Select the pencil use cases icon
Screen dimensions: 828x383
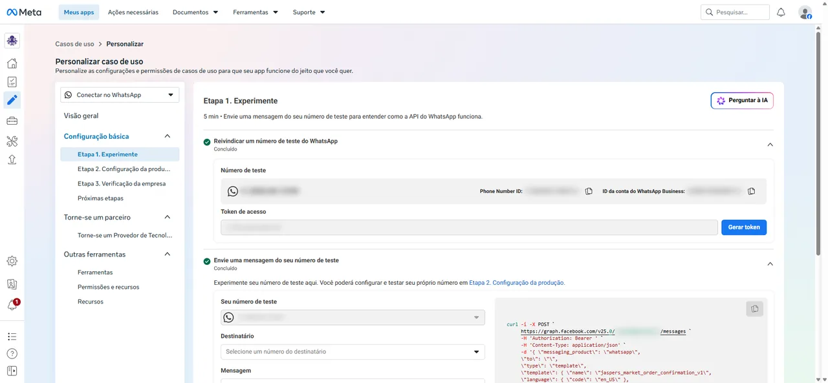pyautogui.click(x=12, y=100)
